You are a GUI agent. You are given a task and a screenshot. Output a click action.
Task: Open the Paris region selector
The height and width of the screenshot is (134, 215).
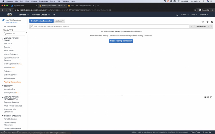(x=194, y=15)
